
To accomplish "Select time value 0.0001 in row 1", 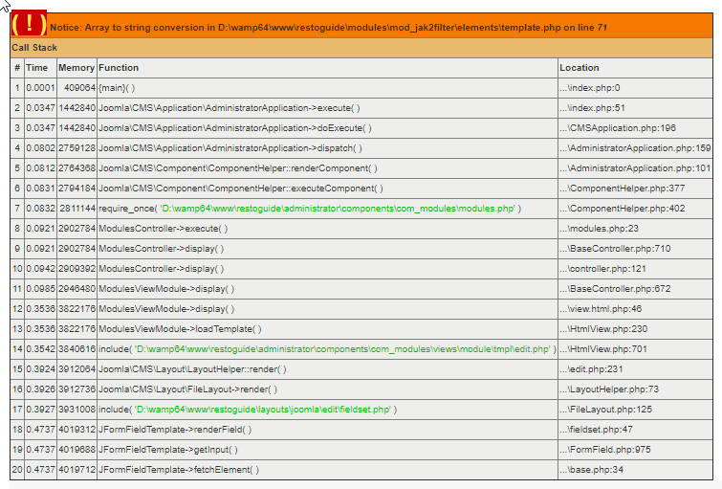I will [40, 88].
